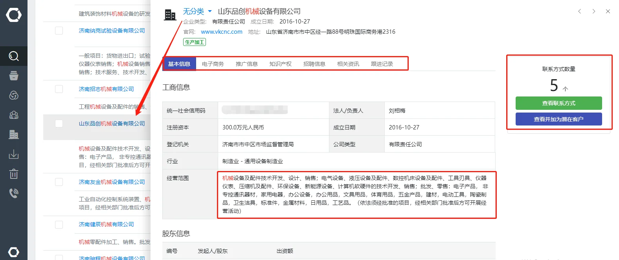
Task: Tick checkbox for 济南健辰机械有限公司
Action: (x=59, y=224)
